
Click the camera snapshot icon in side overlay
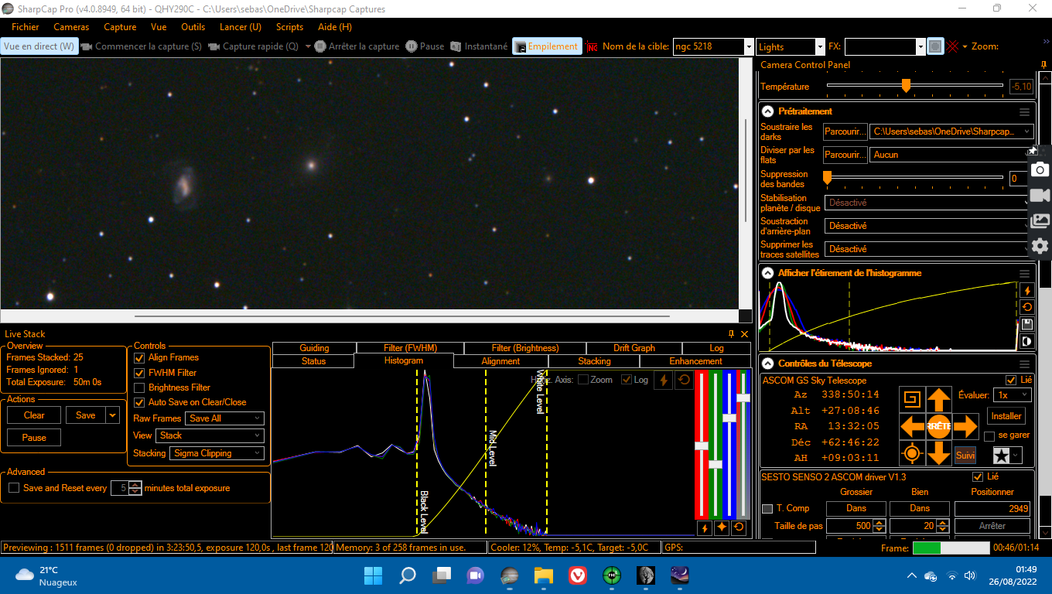click(x=1040, y=170)
